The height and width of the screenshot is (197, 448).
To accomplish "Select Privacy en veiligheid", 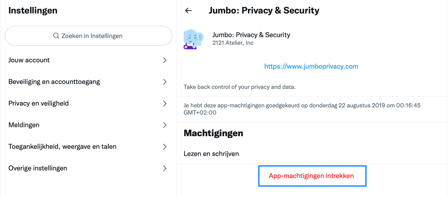I will (x=88, y=103).
